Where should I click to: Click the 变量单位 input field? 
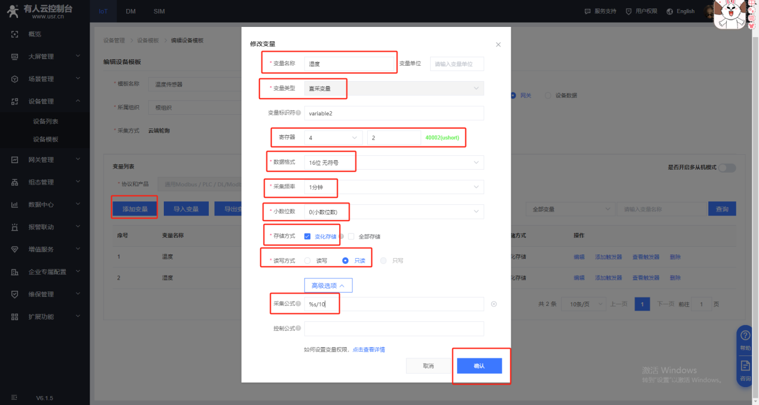pos(456,64)
